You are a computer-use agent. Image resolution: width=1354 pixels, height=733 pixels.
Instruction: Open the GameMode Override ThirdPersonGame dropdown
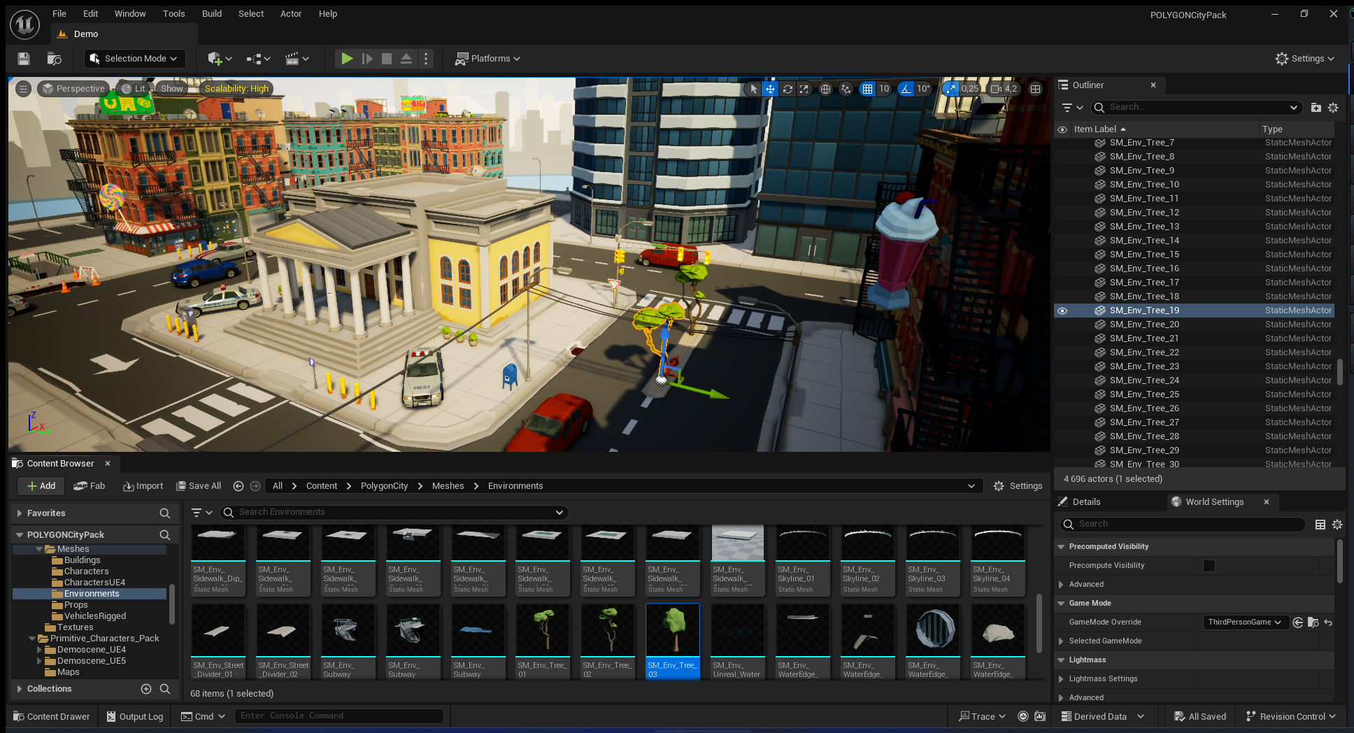click(1245, 622)
